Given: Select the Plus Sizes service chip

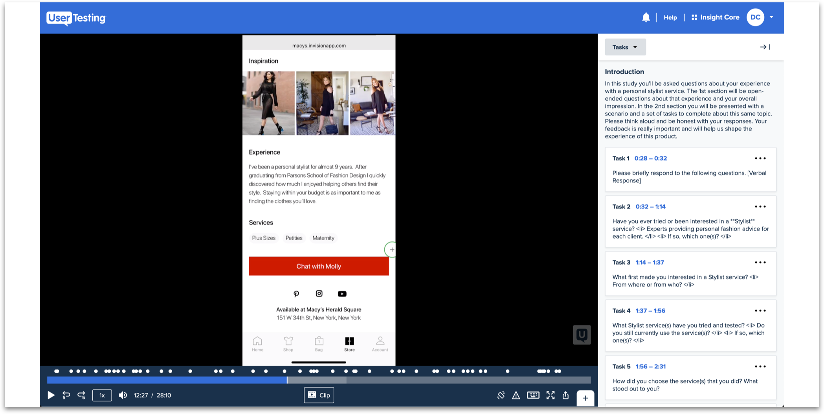Looking at the screenshot, I should pos(264,238).
